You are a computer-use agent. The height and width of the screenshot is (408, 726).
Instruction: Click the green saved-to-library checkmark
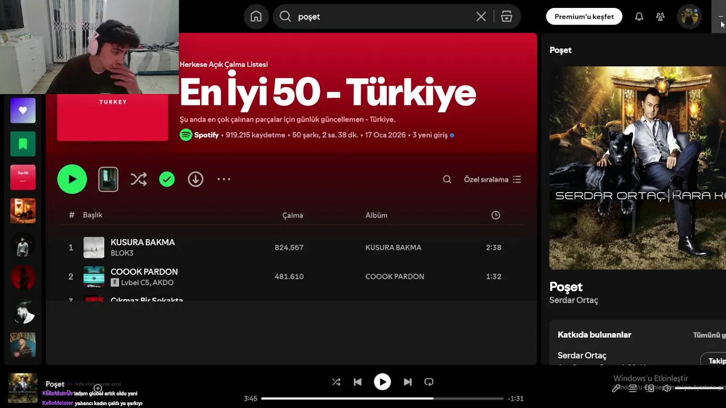167,179
